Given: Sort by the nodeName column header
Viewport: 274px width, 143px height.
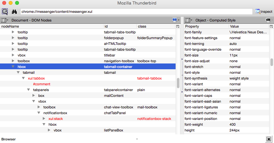Looking at the screenshot, I should click(52, 26).
